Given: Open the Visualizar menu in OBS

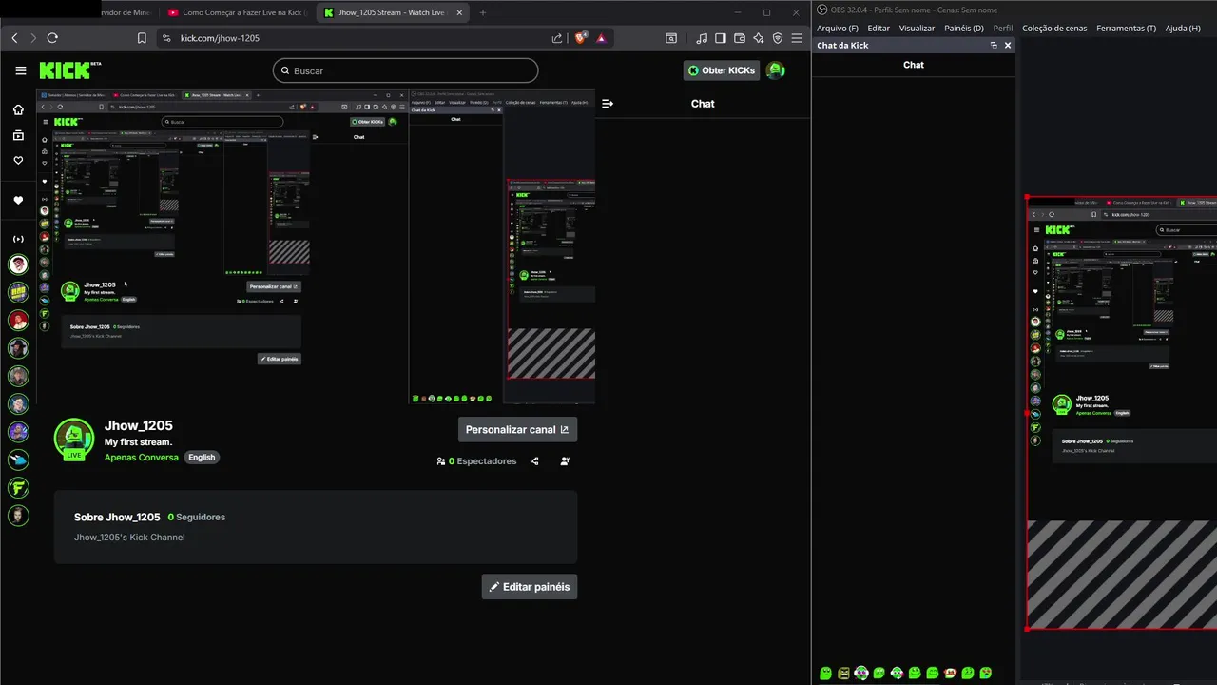Looking at the screenshot, I should pyautogui.click(x=917, y=29).
